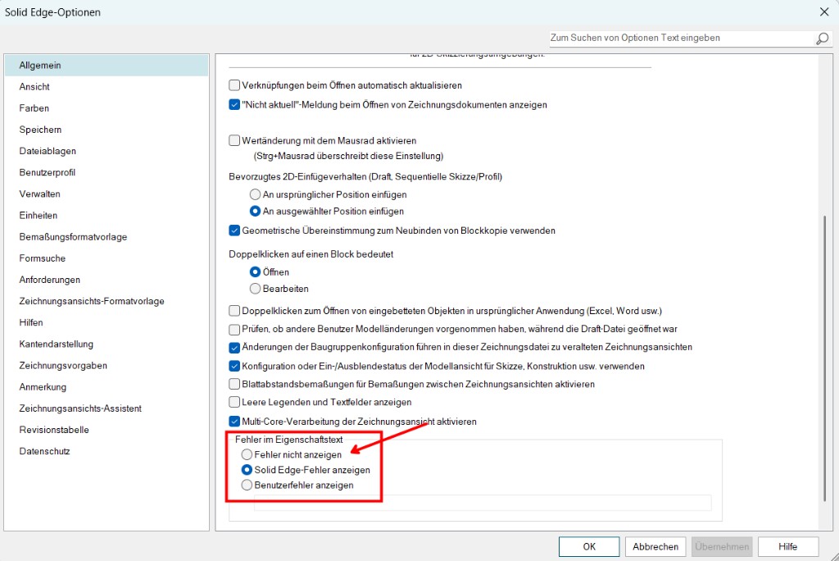Enable Verknüpfungen beim Öffnen automatisch aktualisieren
The image size is (839, 561).
(234, 85)
